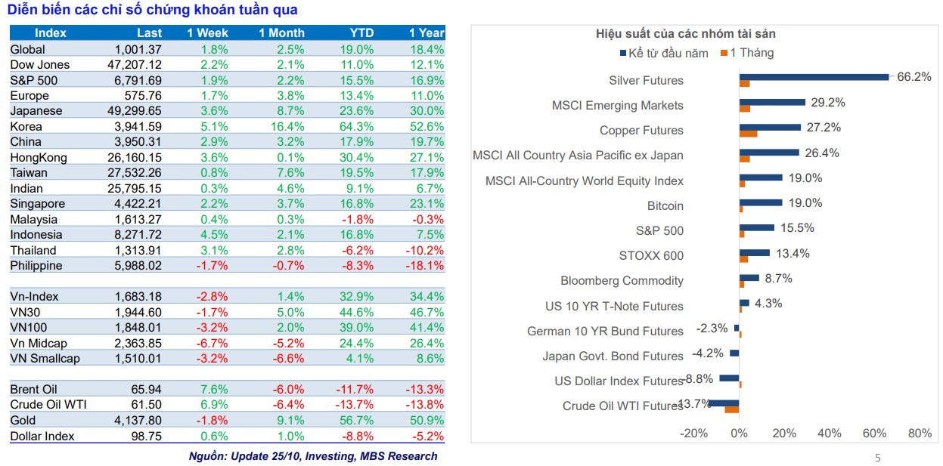The height and width of the screenshot is (466, 943).
Task: Click the Silver Futures 66.2% bar
Action: click(814, 77)
